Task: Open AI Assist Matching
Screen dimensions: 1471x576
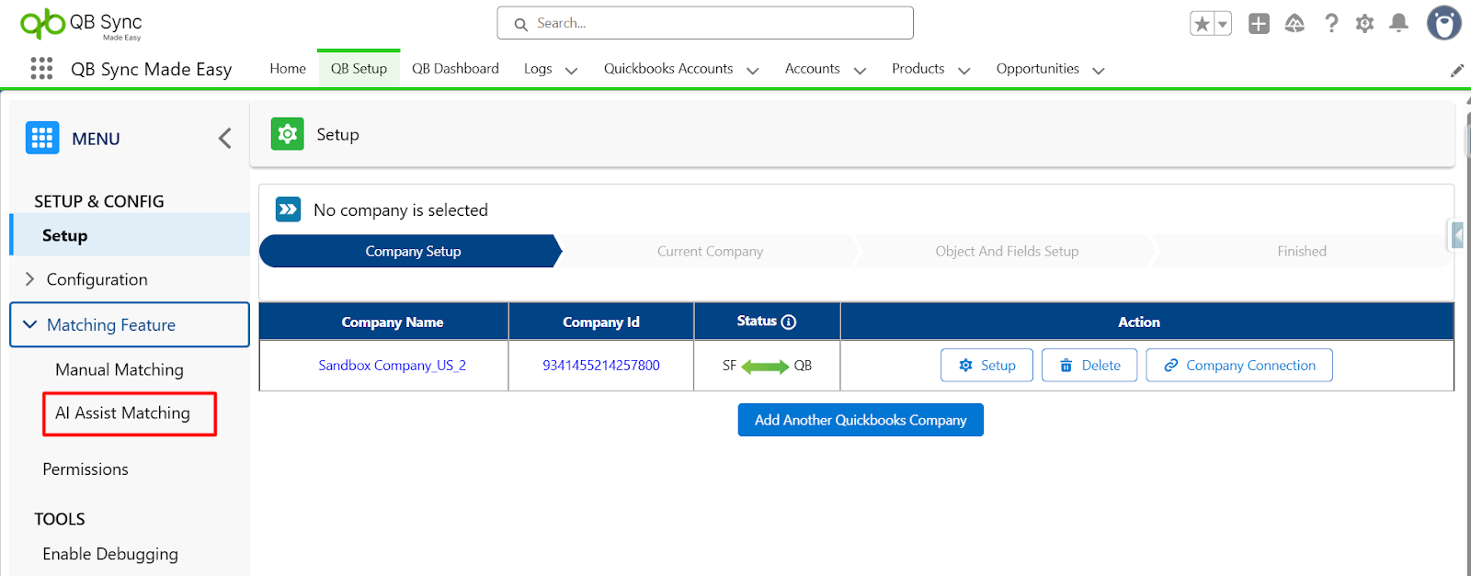Action: tap(123, 413)
